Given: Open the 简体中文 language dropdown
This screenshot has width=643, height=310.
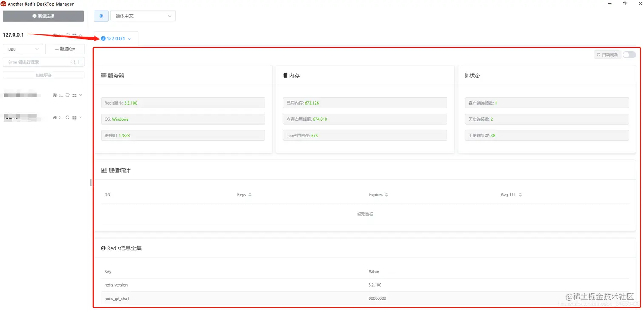Looking at the screenshot, I should [143, 16].
